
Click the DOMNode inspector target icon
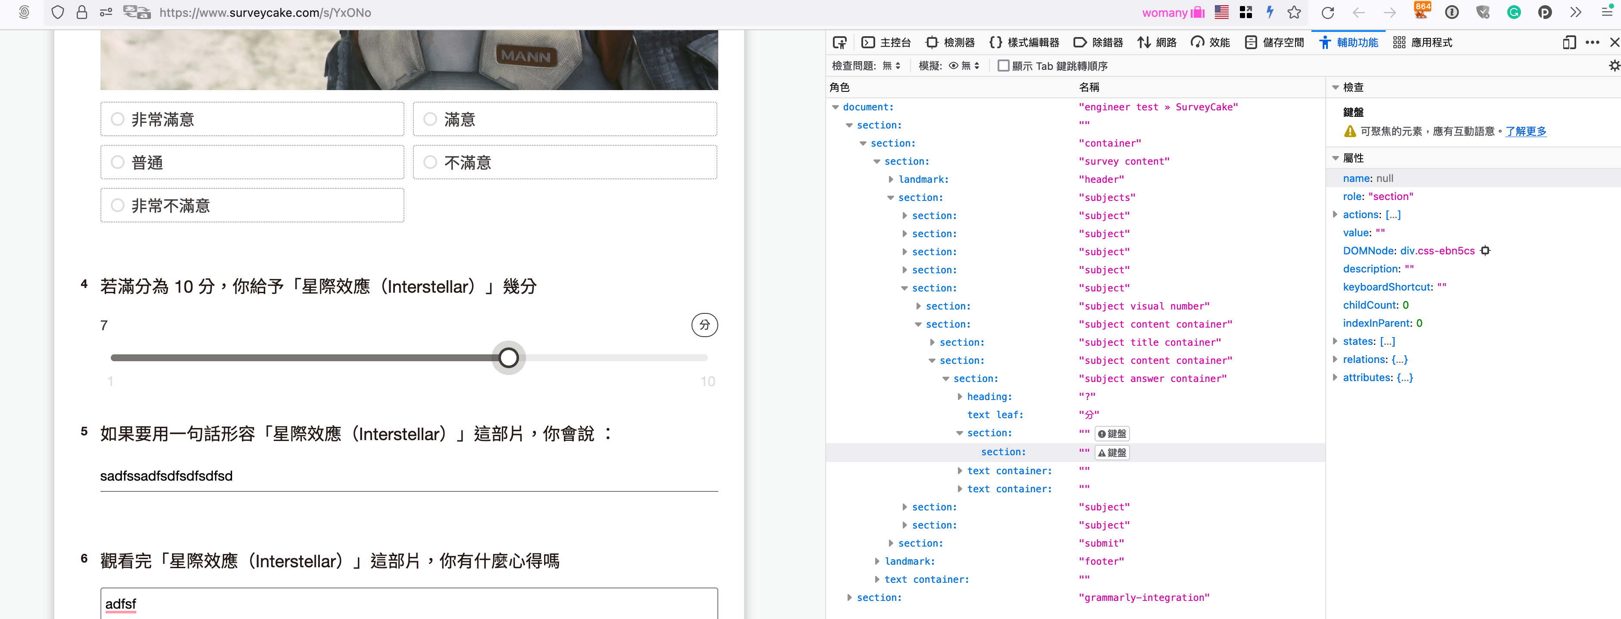coord(1485,250)
